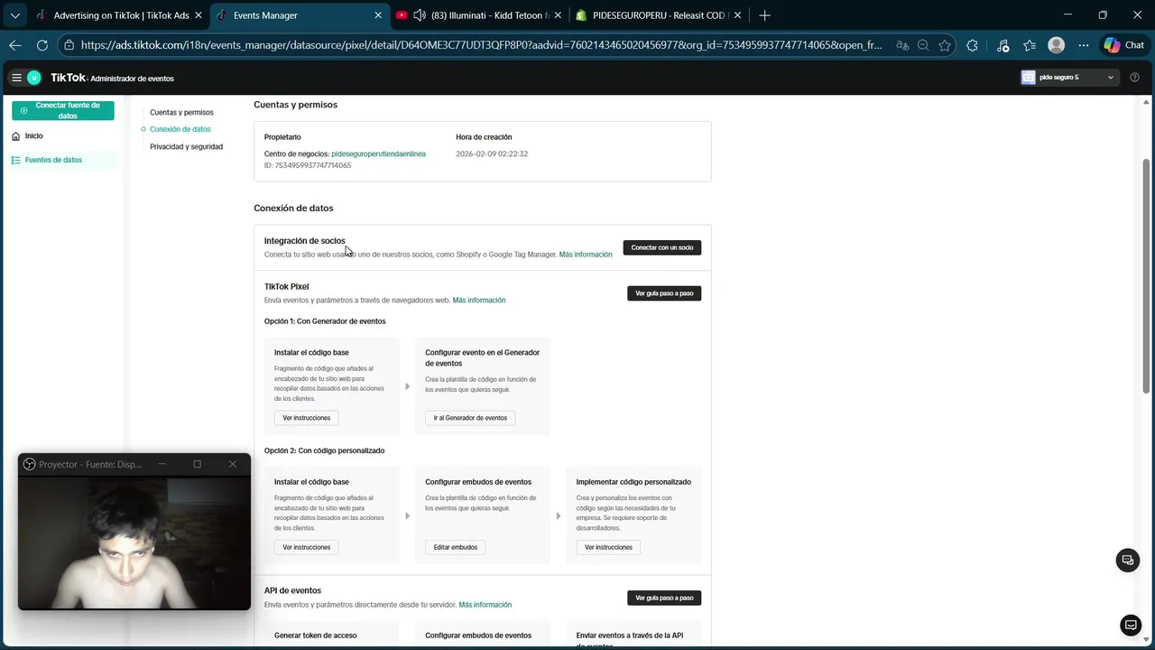Click creation time 2026-02-09 02:22:32
Image resolution: width=1155 pixels, height=650 pixels.
[492, 154]
